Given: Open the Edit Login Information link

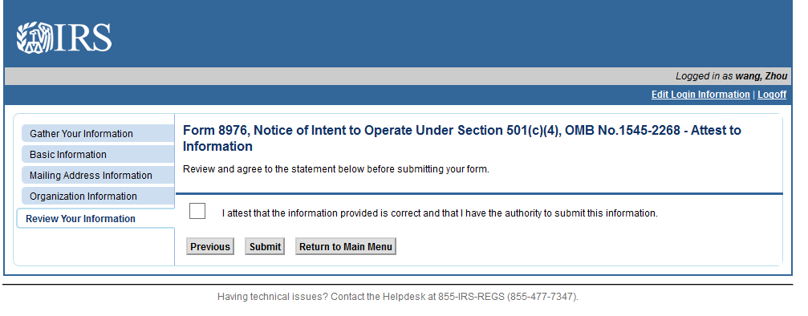Looking at the screenshot, I should click(700, 95).
